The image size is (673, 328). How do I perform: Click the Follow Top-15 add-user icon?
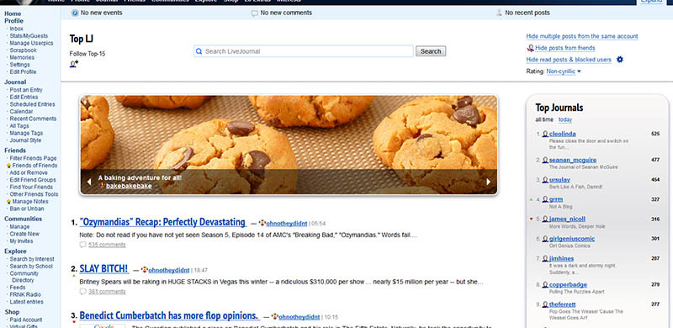click(x=74, y=64)
